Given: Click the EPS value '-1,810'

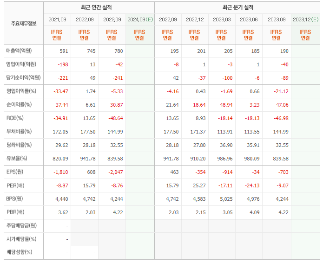Looking at the screenshot, I should (x=61, y=172).
